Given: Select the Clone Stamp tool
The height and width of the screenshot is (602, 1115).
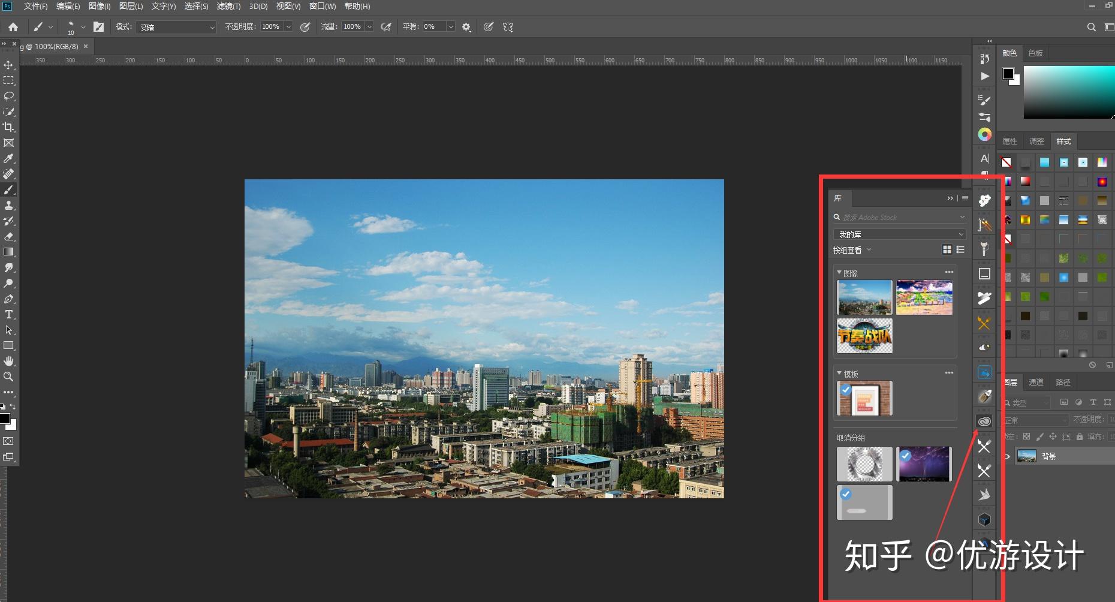Looking at the screenshot, I should [8, 205].
